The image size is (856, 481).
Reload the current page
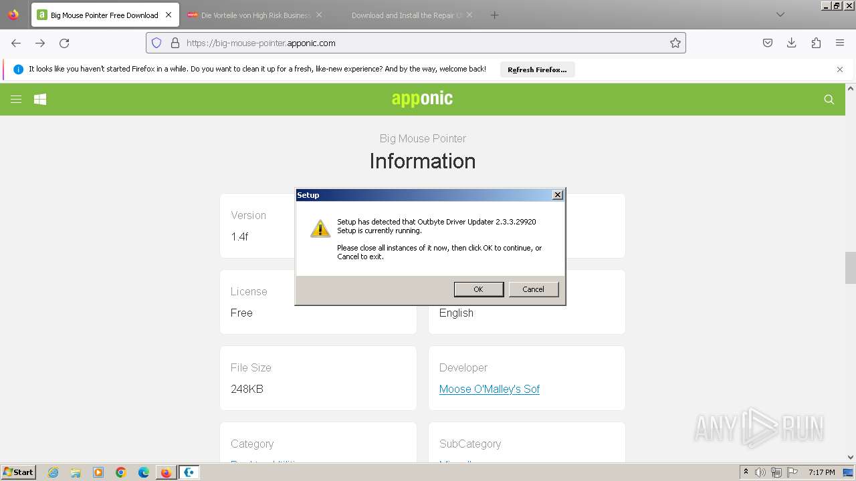64,43
